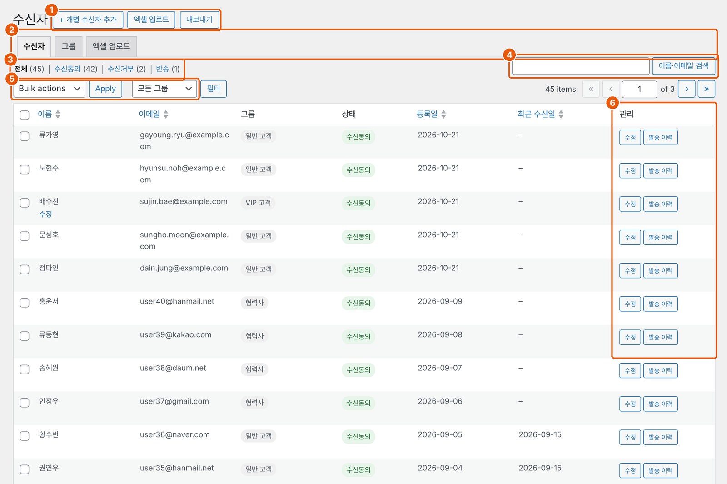
Task: Click the 내보내기 export button
Action: click(x=199, y=20)
